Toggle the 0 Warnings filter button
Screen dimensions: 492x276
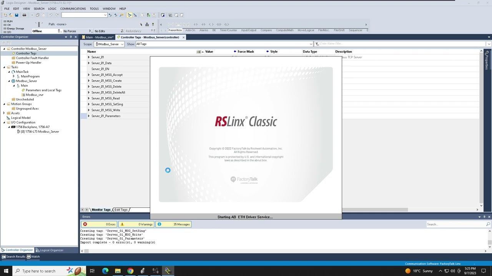136,224
